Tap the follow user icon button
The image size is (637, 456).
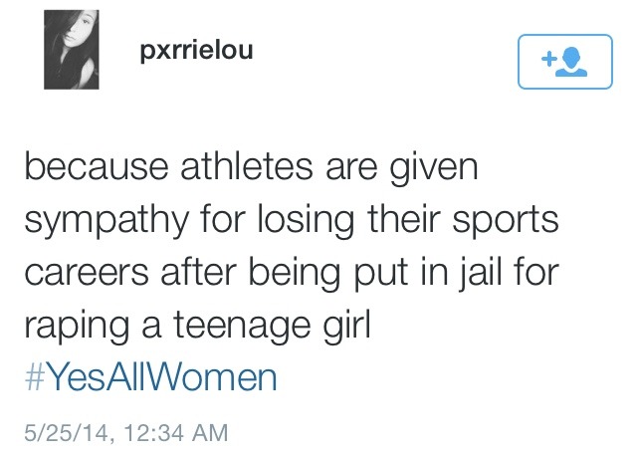[564, 62]
